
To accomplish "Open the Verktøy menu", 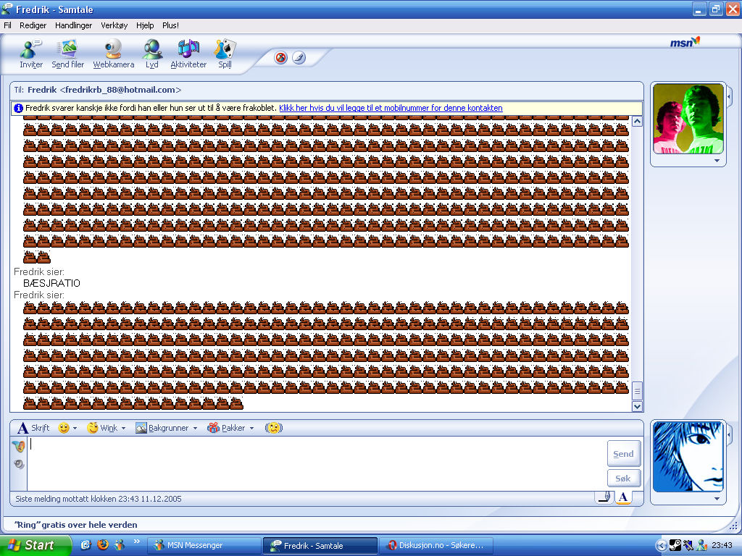I will click(114, 25).
